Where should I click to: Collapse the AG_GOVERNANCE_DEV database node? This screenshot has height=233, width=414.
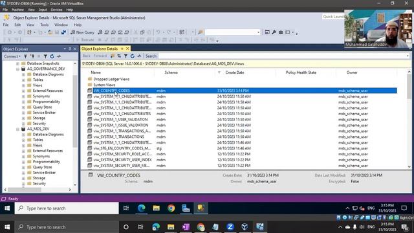click(17, 69)
